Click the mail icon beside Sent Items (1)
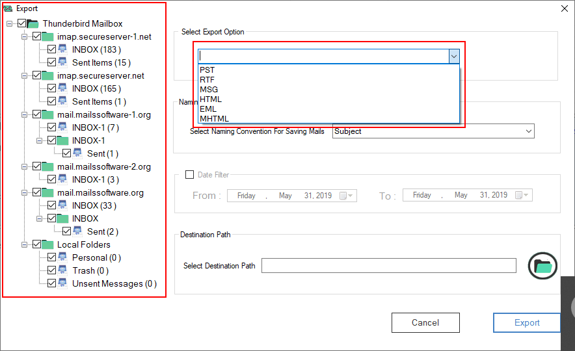 coord(62,101)
